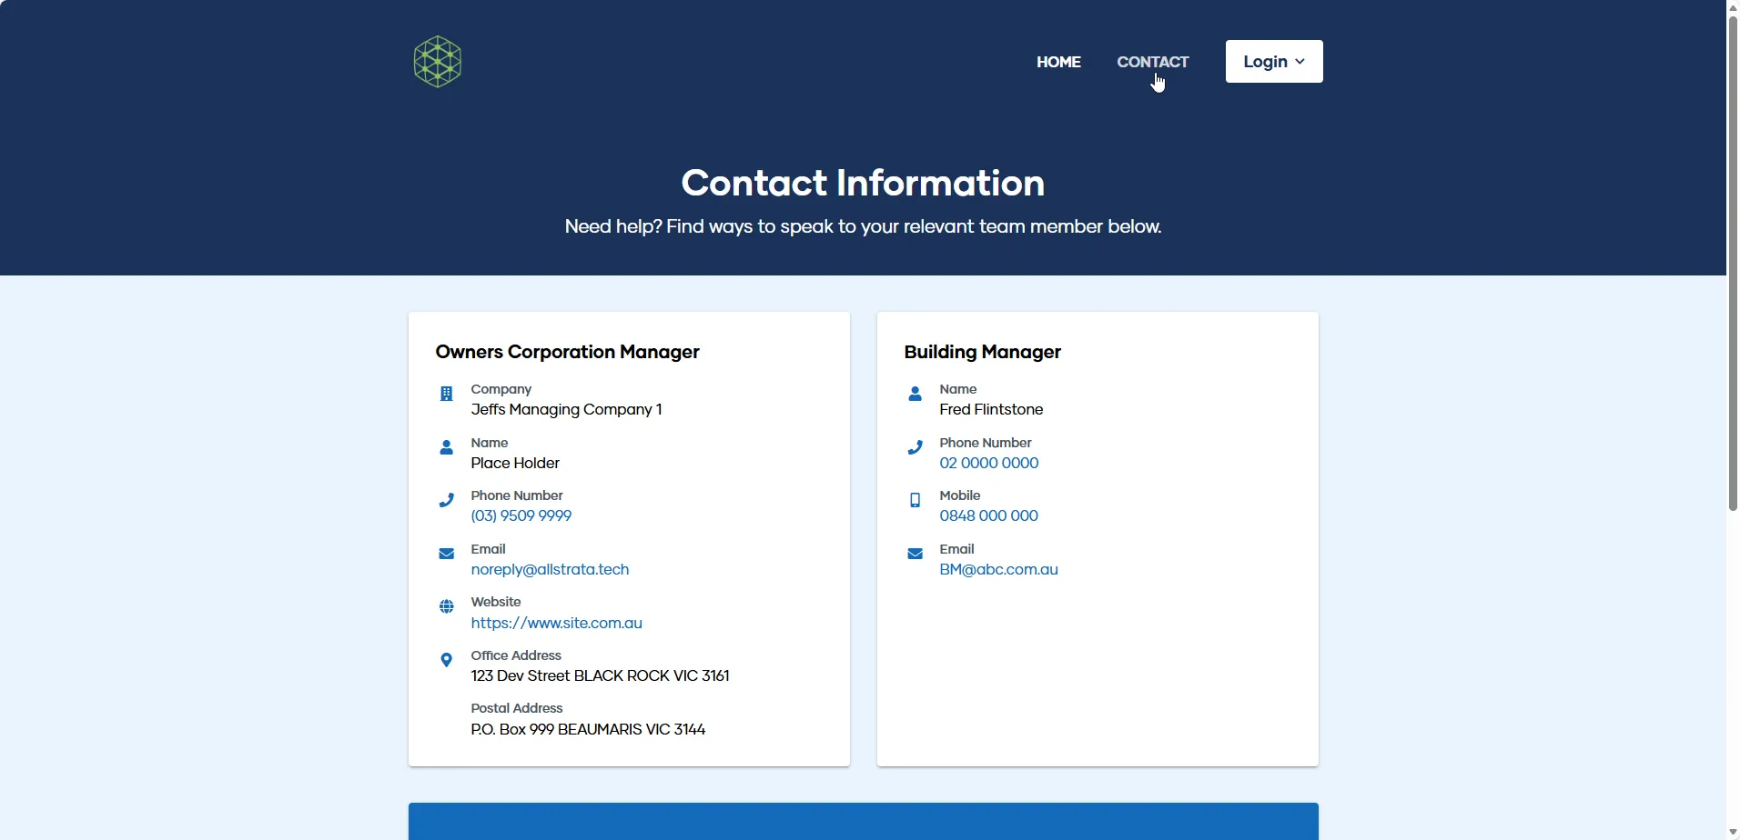Click the phone icon beside (03) 9509 9999

[x=447, y=500]
